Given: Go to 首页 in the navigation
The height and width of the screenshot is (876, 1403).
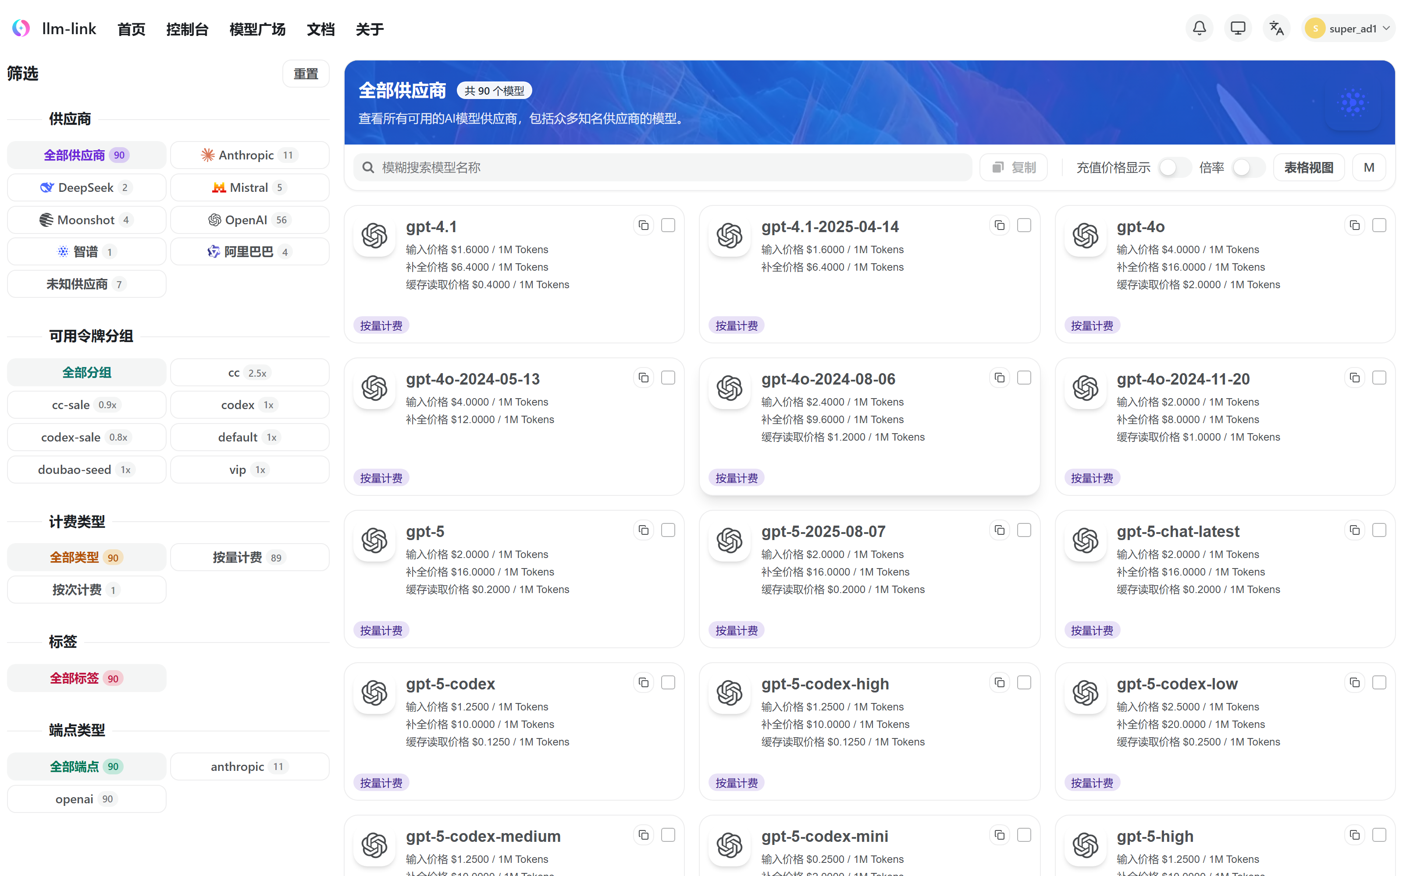Looking at the screenshot, I should [x=132, y=29].
